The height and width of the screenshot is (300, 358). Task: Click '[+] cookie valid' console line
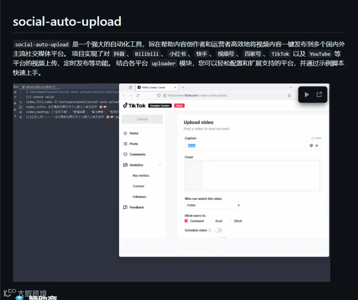point(40,97)
